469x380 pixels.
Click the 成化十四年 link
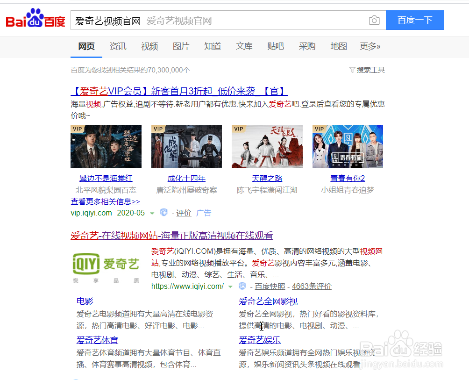(x=187, y=179)
